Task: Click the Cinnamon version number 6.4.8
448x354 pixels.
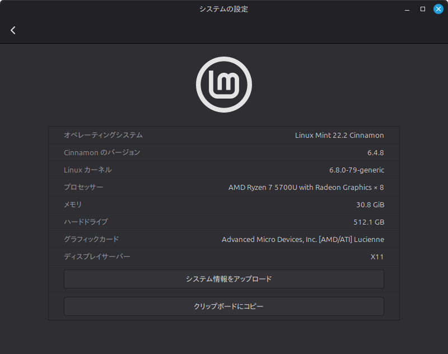Action: coord(375,152)
